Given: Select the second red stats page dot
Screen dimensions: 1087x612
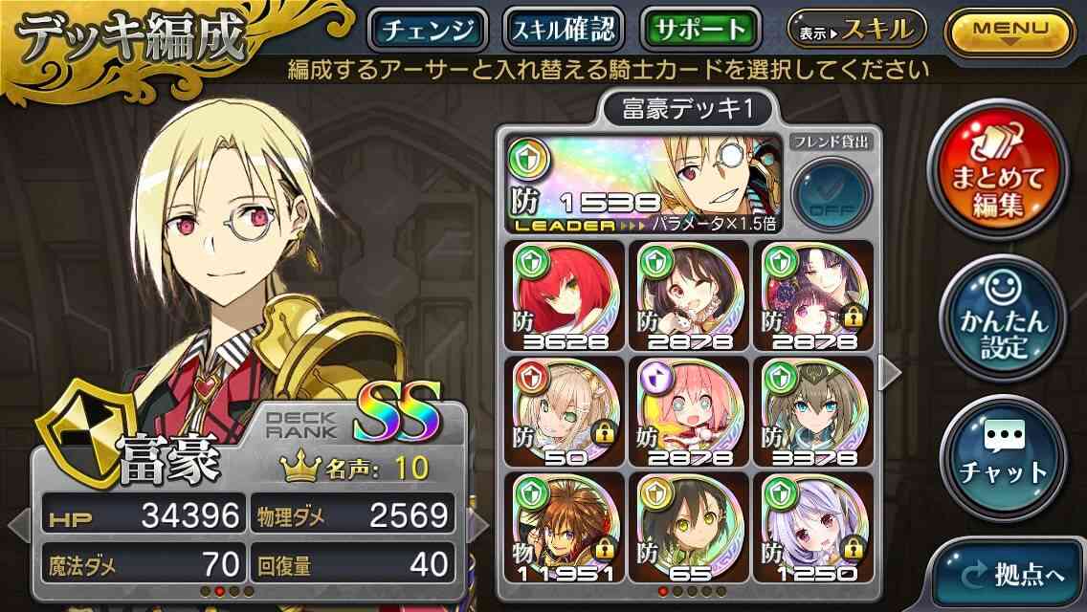Looking at the screenshot, I should click(220, 591).
